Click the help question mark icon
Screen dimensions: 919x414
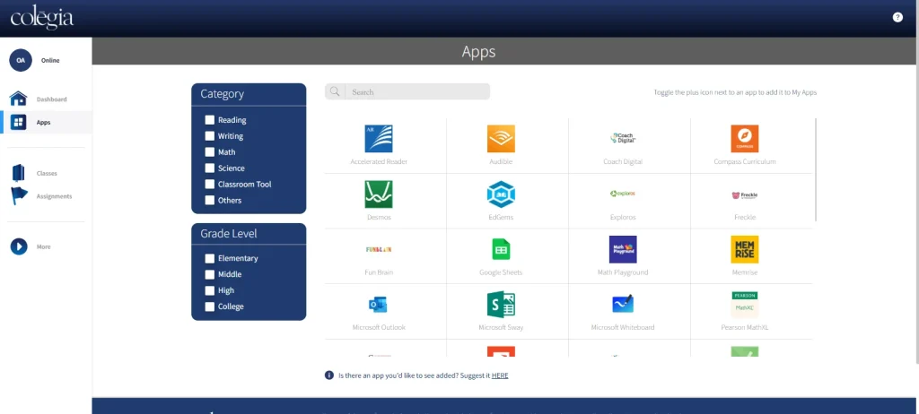[897, 18]
